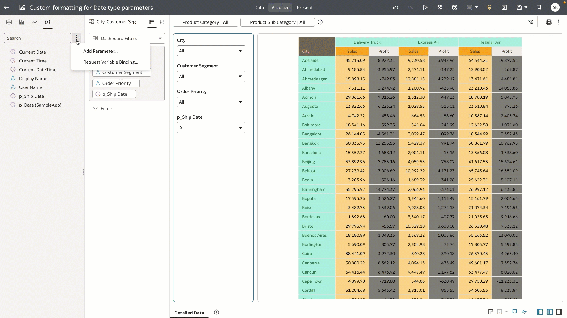Click the Undo icon in the toolbar
567x318 pixels.
click(x=396, y=7)
